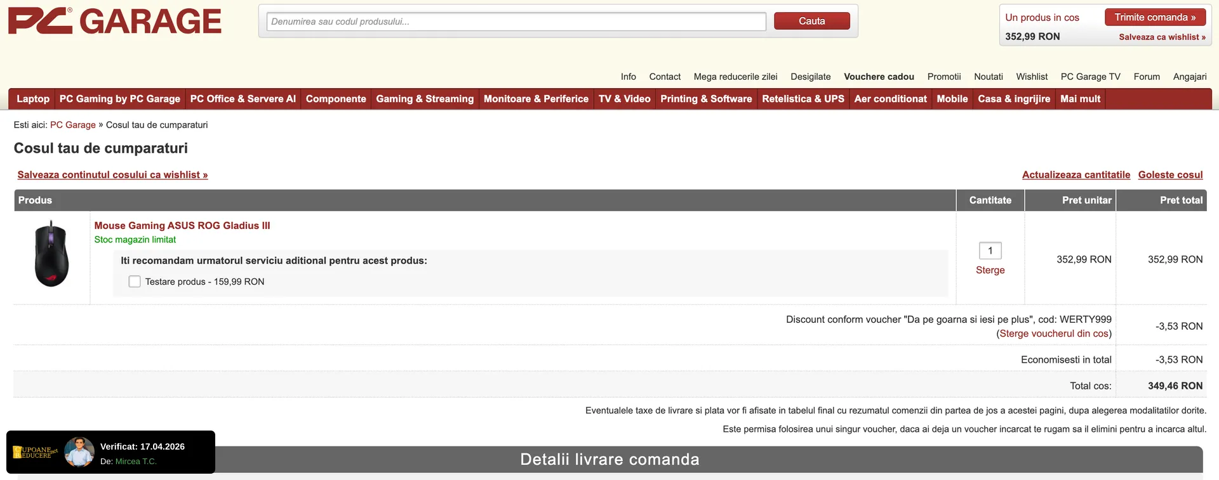
Task: Go to PC Garage breadcrumb link
Action: [73, 125]
